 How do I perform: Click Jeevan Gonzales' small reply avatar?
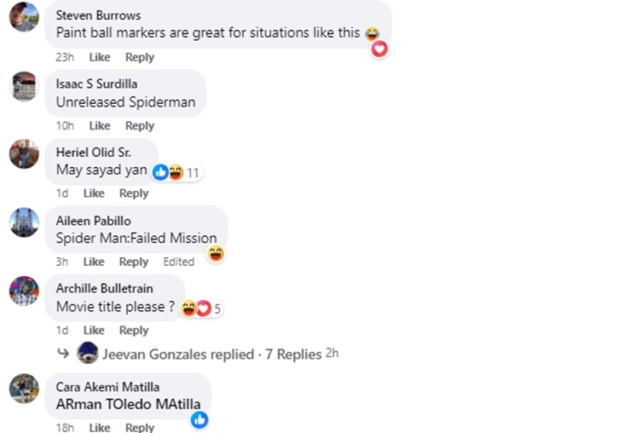(x=87, y=353)
